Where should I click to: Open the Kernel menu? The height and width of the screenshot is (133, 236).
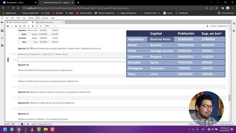(x=31, y=18)
